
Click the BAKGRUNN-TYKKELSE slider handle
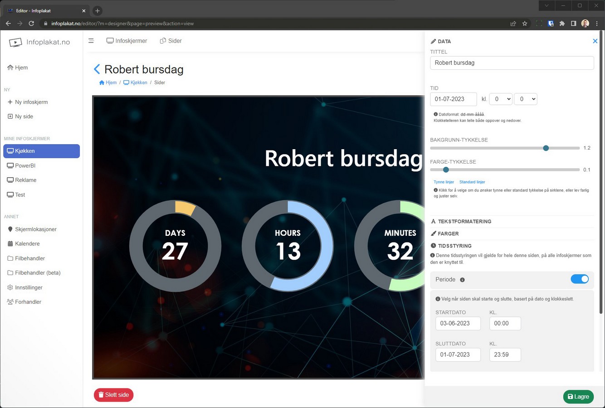(546, 148)
